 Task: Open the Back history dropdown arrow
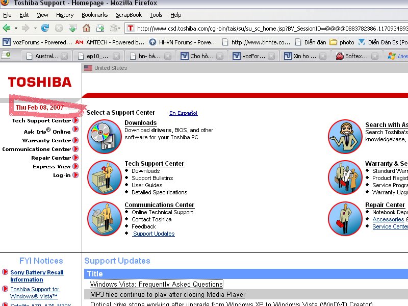pyautogui.click(x=16, y=28)
